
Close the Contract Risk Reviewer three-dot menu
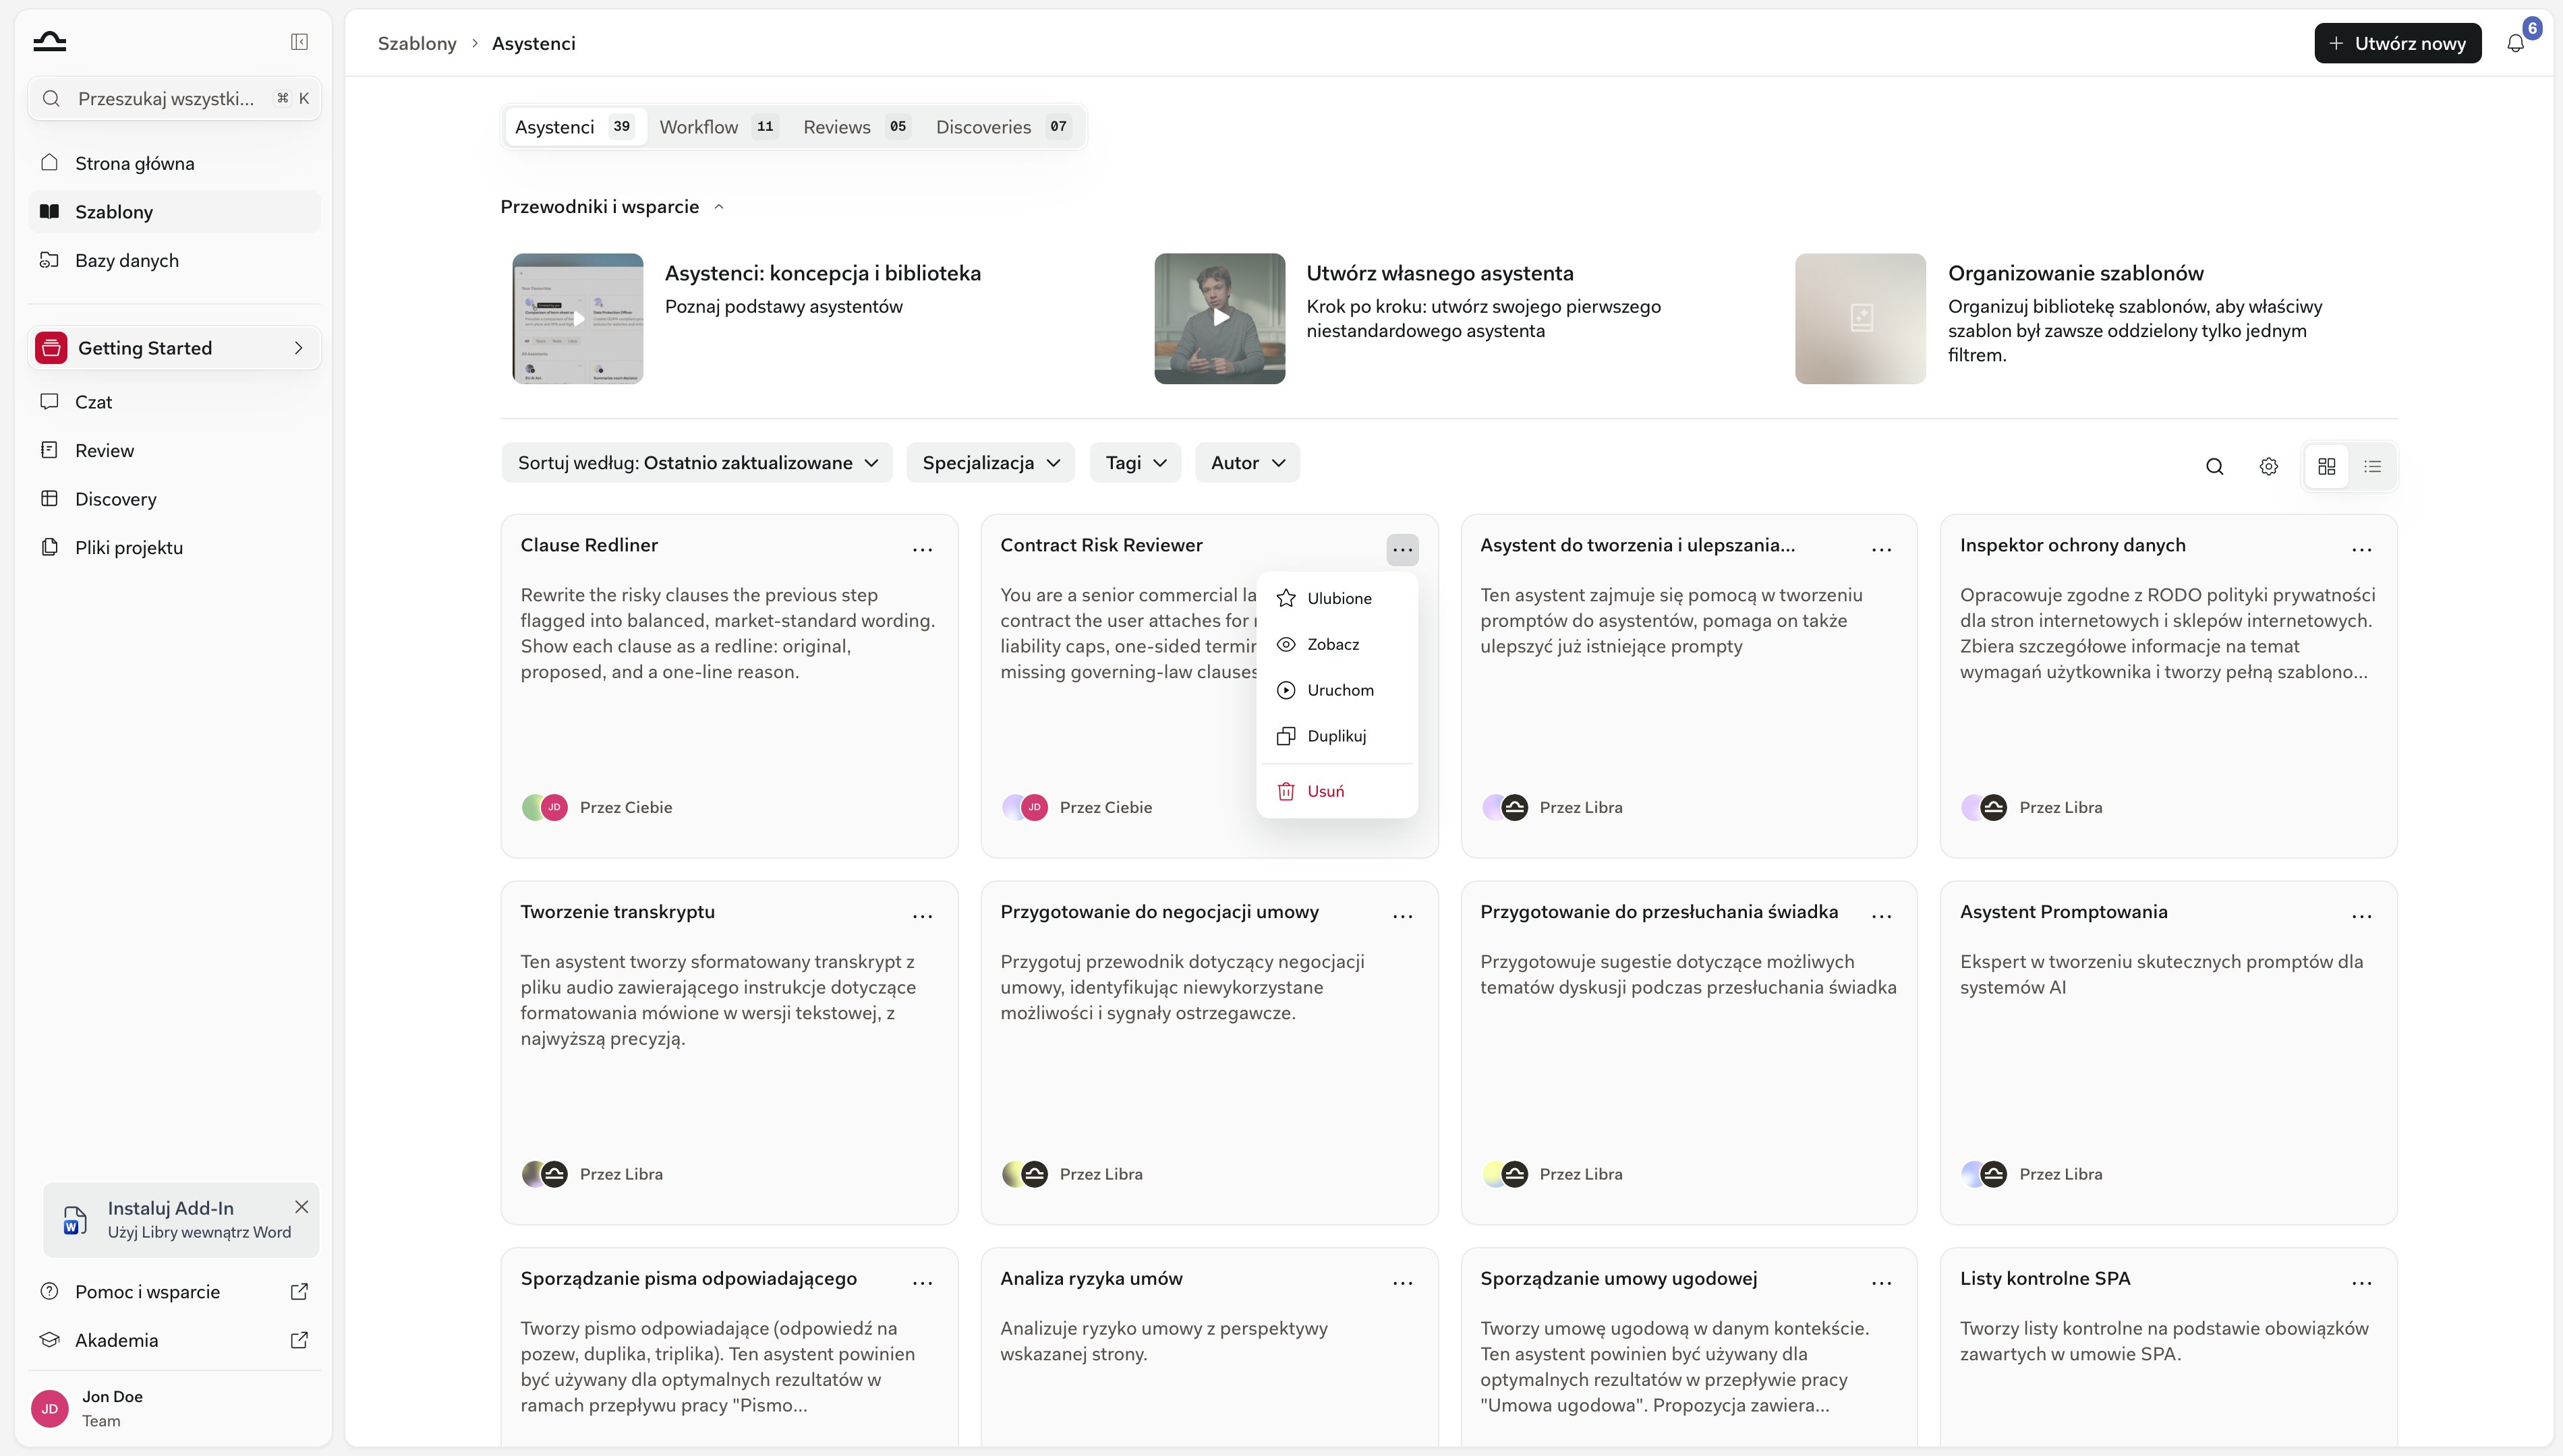coord(1402,549)
